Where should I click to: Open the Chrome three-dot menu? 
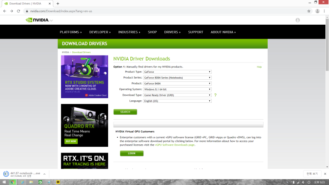(324, 11)
